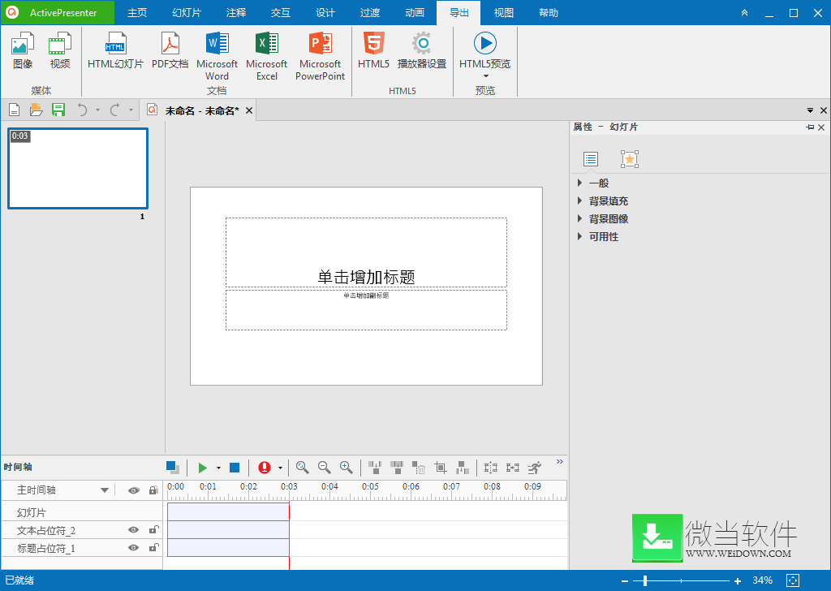Expand 一般 properties section
831x591 pixels.
579,183
